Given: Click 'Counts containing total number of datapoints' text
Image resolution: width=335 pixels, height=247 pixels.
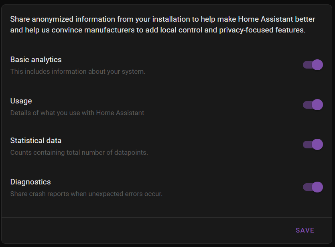Looking at the screenshot, I should point(79,152).
